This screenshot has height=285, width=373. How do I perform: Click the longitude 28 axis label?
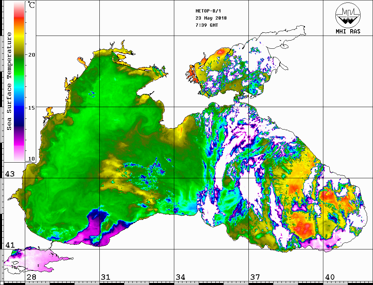[x=31, y=277]
